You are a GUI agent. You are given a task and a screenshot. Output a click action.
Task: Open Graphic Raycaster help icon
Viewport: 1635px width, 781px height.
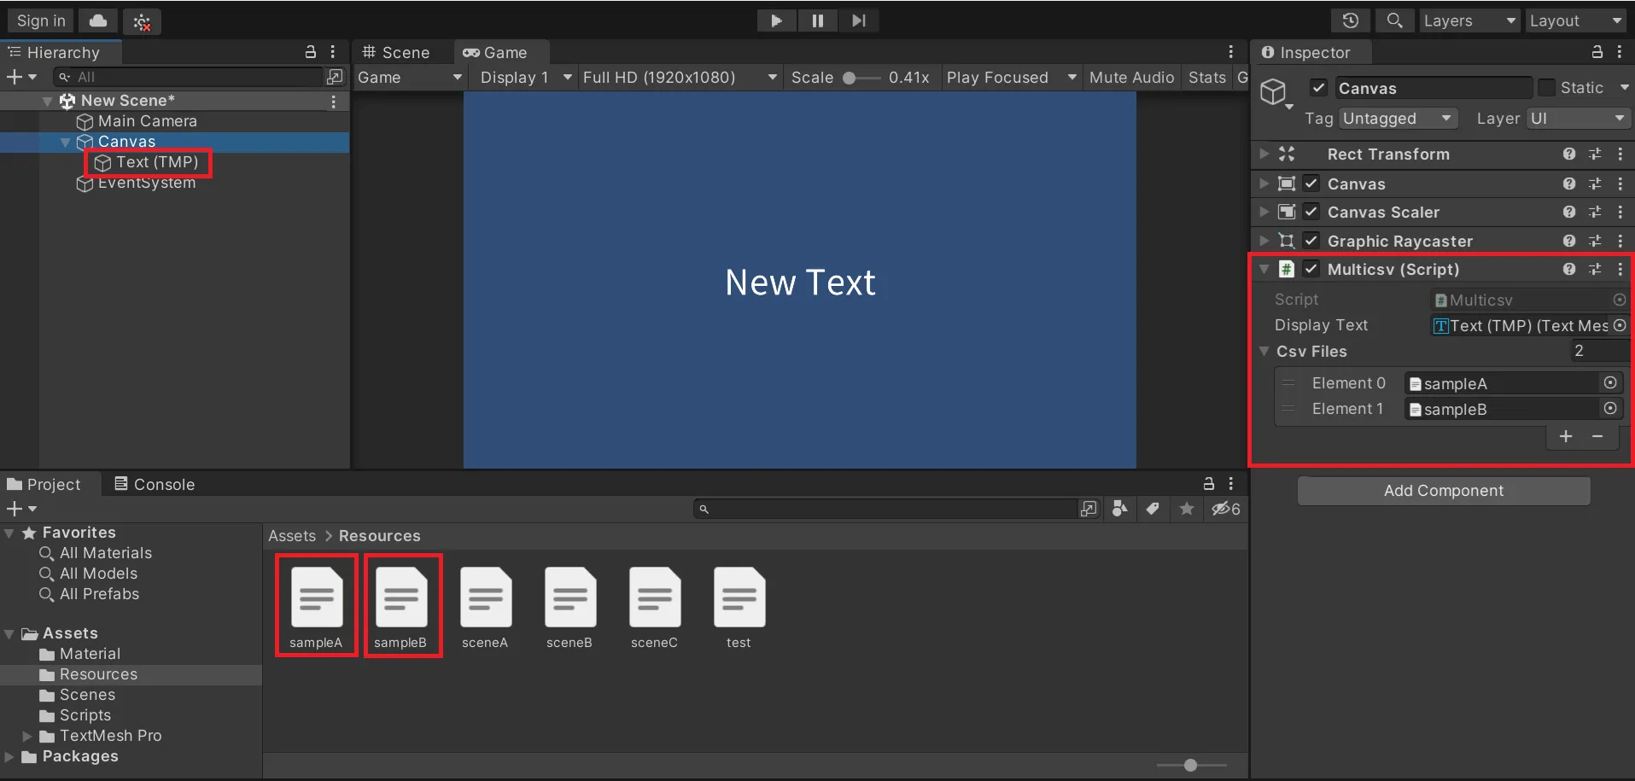click(x=1569, y=241)
